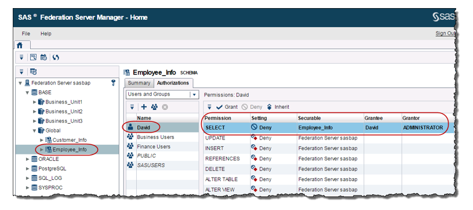Click the David user icon
This screenshot has height=210, width=473.
coord(130,127)
